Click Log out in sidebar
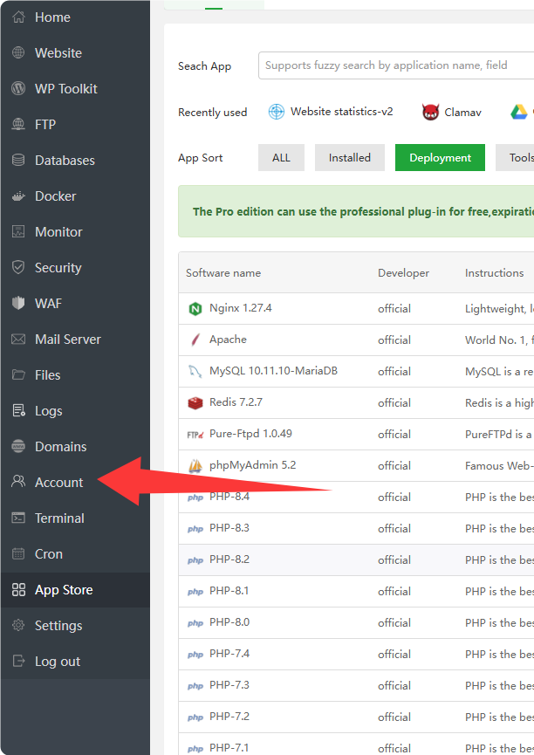The height and width of the screenshot is (755, 534). 75,661
